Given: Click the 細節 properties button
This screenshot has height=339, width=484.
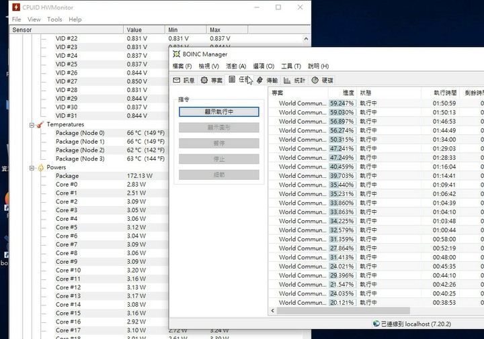Looking at the screenshot, I should coord(219,175).
